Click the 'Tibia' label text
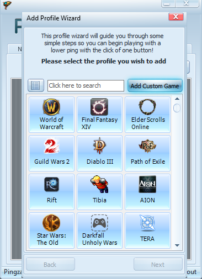 point(99,200)
